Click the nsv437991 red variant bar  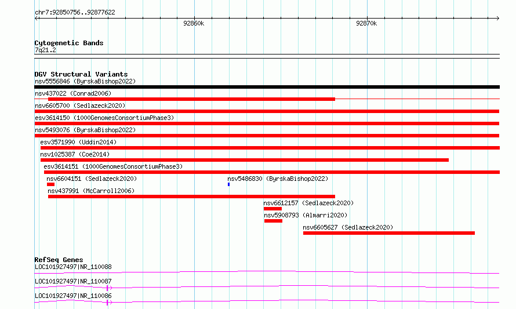click(x=191, y=197)
